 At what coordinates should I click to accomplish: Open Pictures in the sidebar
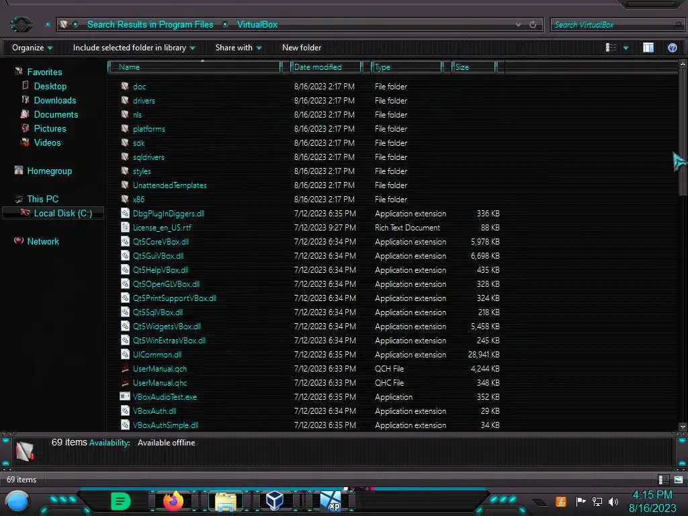coord(50,128)
